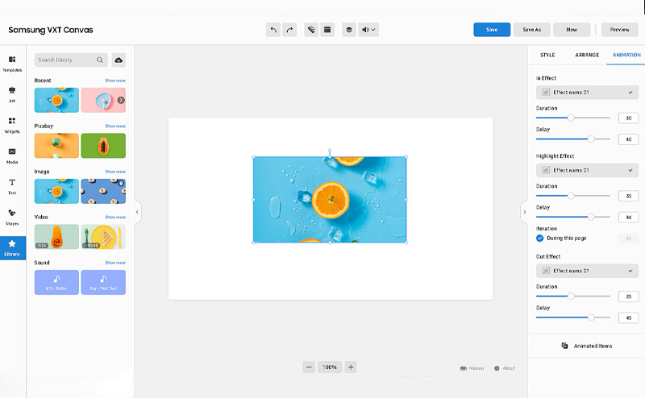Click the redo arrow icon
The image size is (645, 398).
[290, 30]
